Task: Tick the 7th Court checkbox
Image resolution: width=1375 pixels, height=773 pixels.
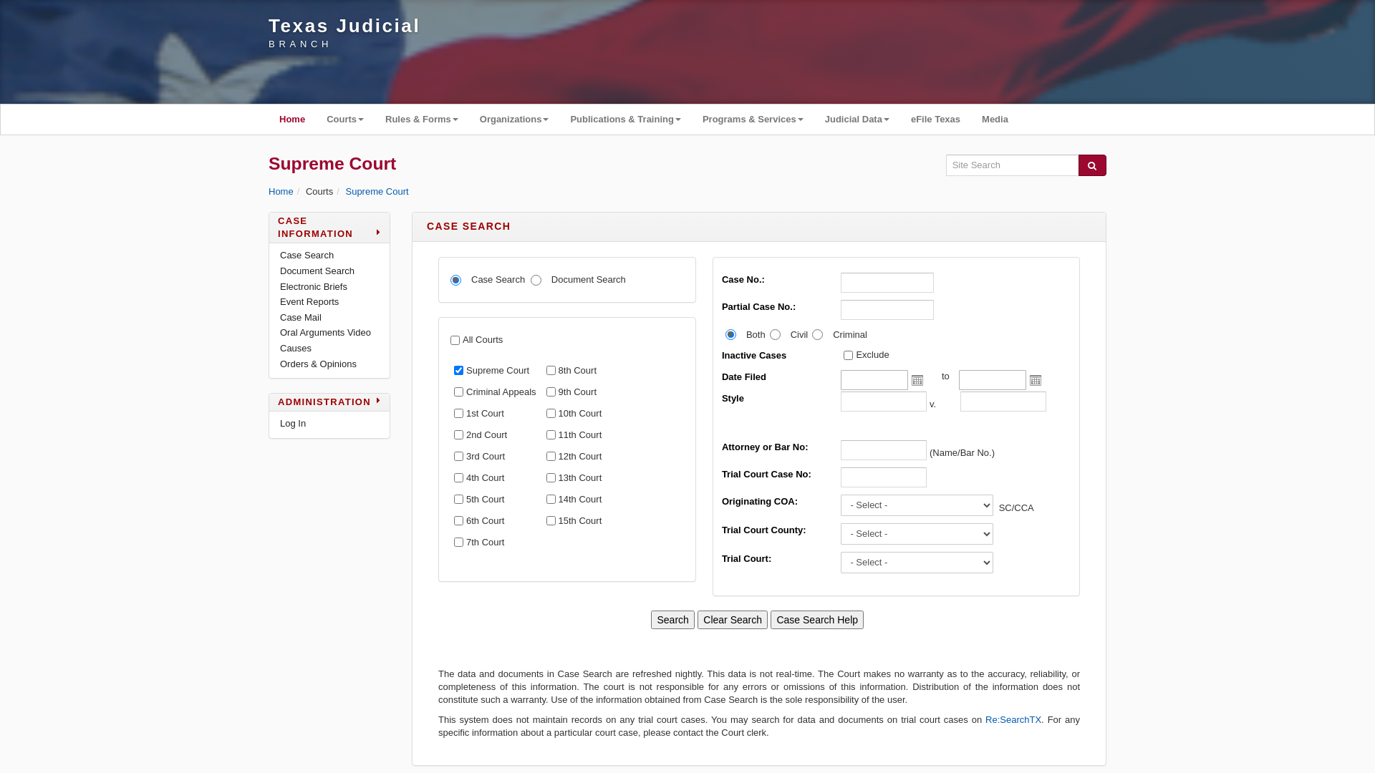Action: click(x=458, y=543)
